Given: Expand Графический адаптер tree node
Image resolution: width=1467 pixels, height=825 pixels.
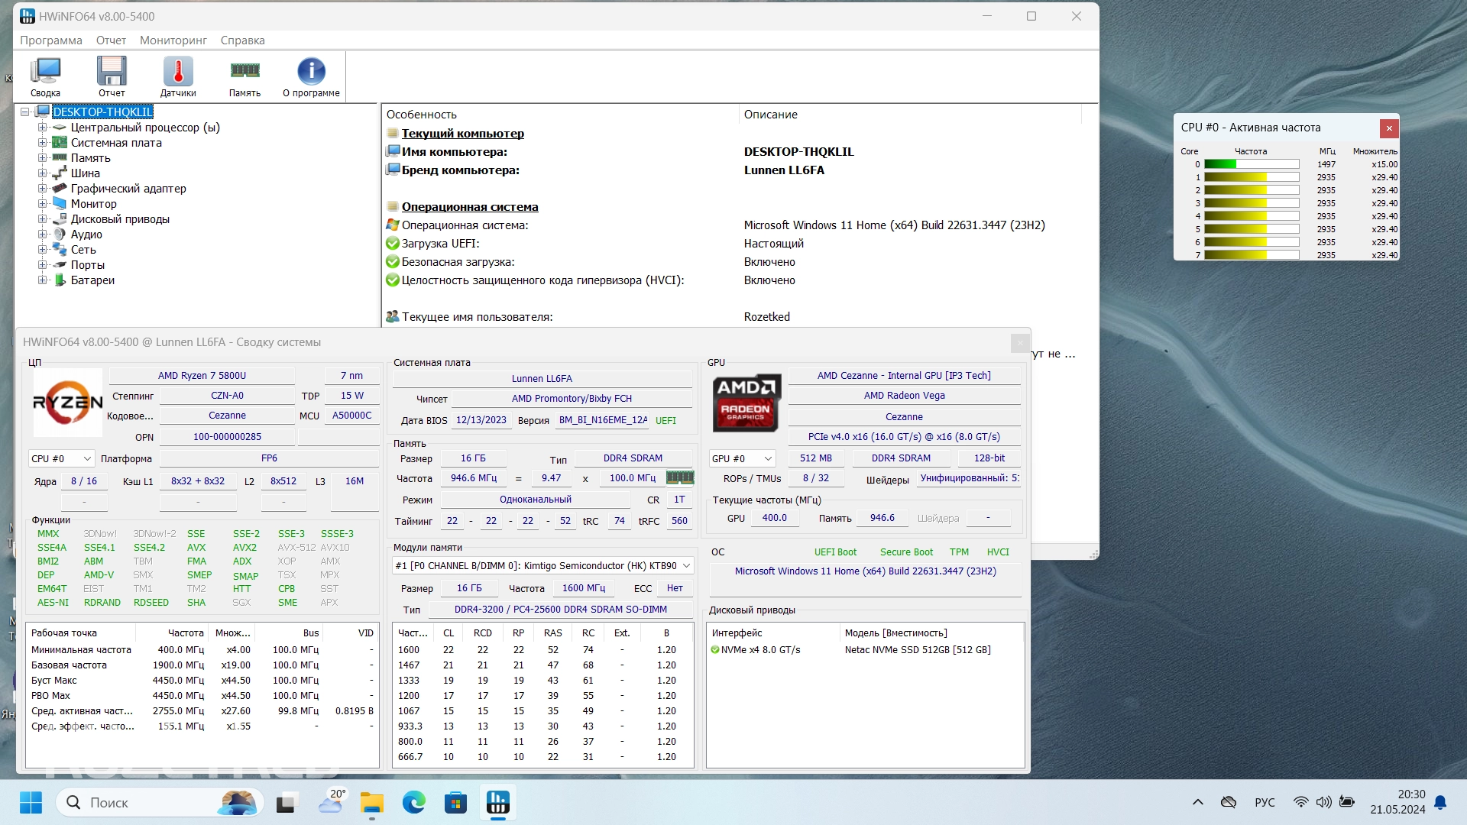Looking at the screenshot, I should point(43,189).
